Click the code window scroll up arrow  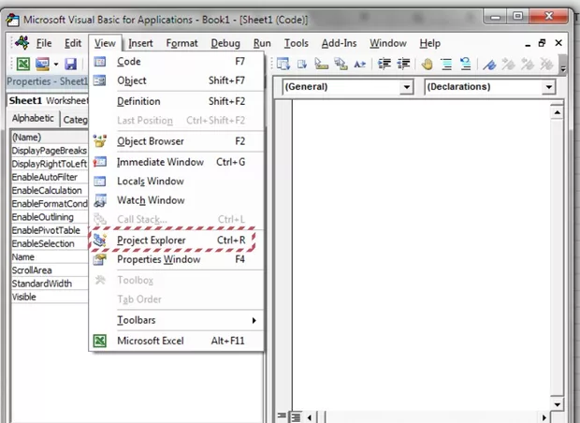(557, 111)
